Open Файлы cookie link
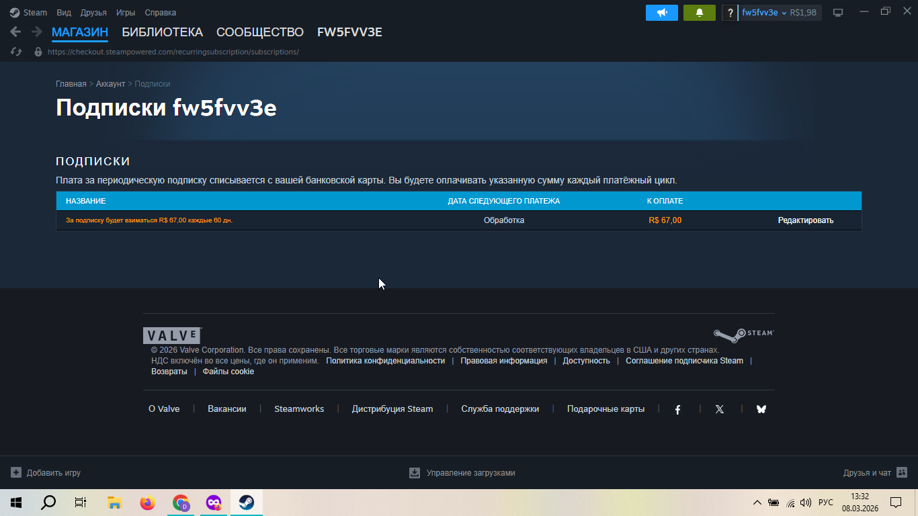This screenshot has height=516, width=918. (x=228, y=372)
